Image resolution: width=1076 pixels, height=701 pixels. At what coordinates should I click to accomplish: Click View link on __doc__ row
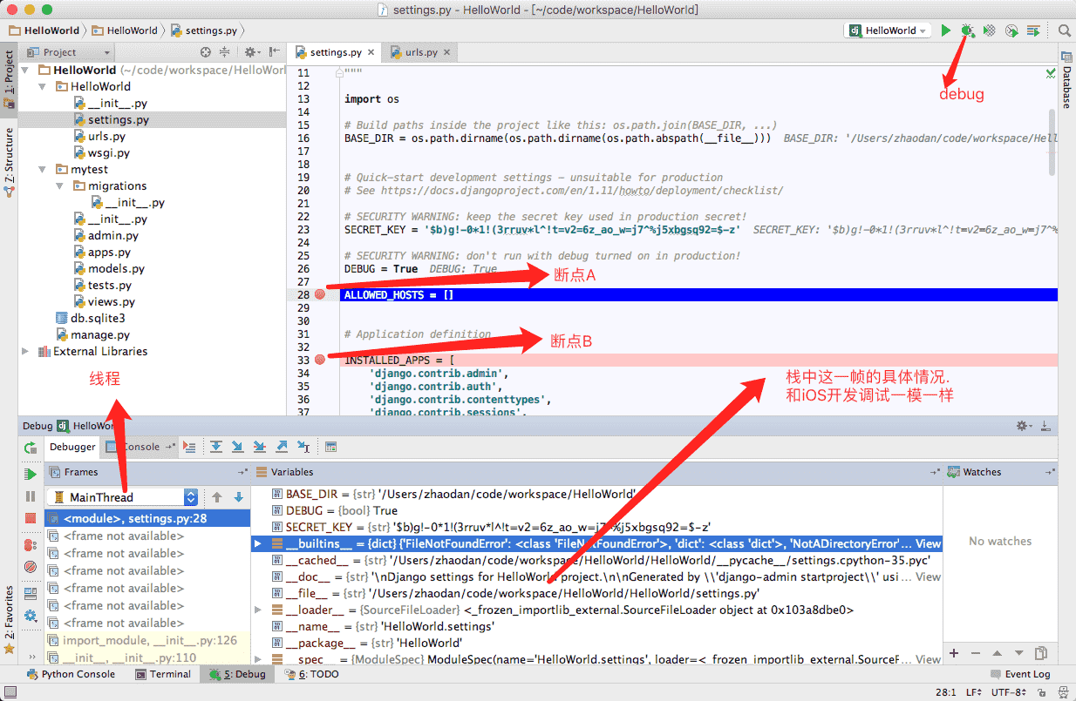point(928,576)
